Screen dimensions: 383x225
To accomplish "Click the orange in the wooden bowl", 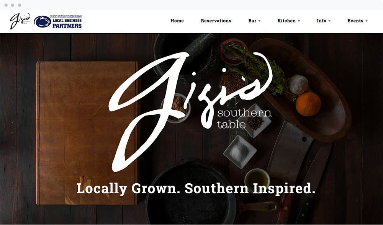I will (x=308, y=104).
